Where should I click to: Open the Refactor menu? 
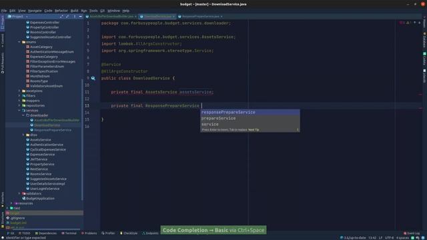coord(61,11)
